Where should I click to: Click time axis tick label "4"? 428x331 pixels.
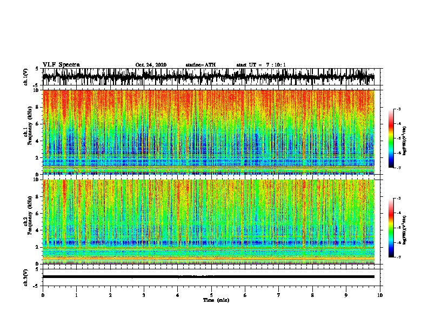tap(178, 295)
